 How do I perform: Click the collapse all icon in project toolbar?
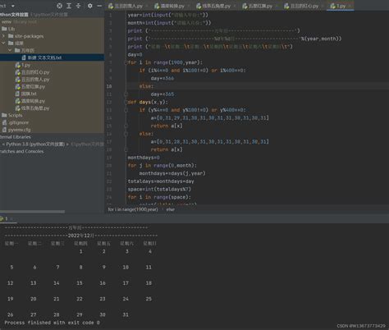point(78,6)
